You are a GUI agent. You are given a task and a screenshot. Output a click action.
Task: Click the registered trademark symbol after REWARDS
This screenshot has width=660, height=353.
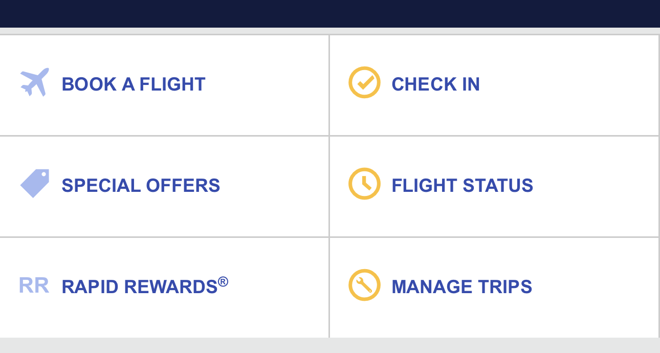(x=223, y=281)
